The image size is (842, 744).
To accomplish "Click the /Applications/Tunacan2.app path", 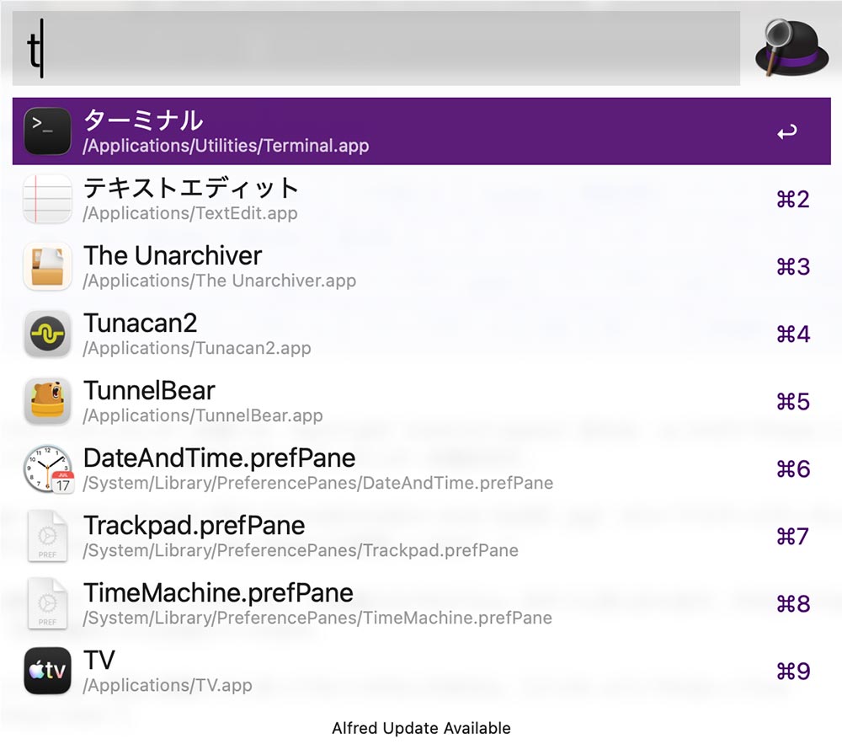I will tap(196, 348).
